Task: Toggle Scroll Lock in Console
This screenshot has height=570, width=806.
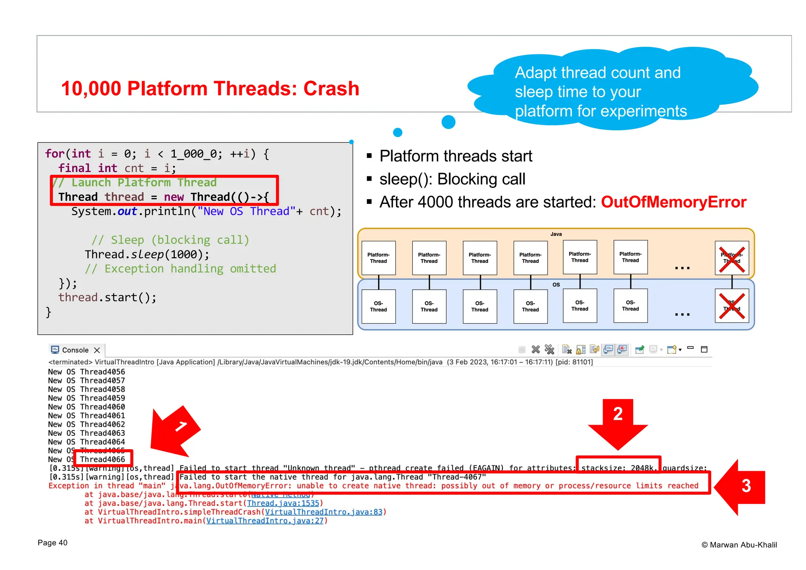Action: tap(581, 350)
